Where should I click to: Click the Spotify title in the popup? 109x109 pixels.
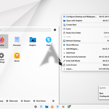pyautogui.click(x=102, y=88)
